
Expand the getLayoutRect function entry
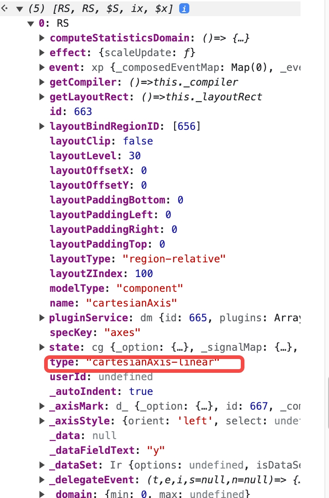click(x=42, y=97)
